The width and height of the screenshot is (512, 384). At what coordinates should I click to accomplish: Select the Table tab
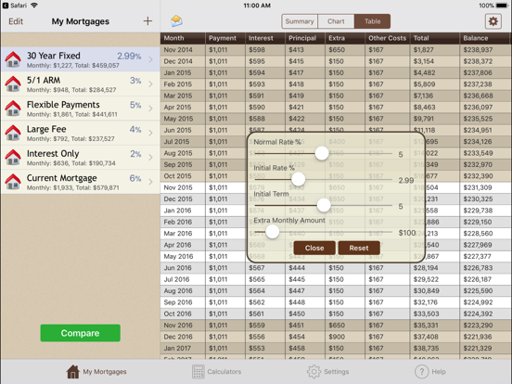click(372, 21)
